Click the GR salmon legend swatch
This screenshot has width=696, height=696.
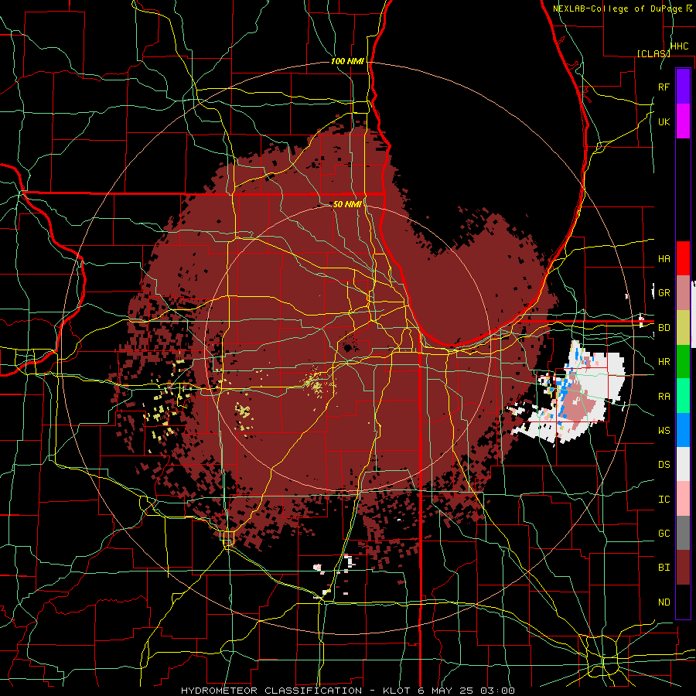tap(683, 293)
